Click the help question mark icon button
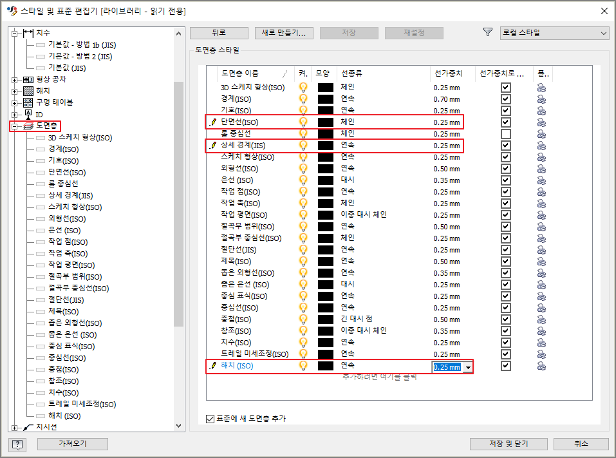The height and width of the screenshot is (458, 616). click(x=17, y=444)
